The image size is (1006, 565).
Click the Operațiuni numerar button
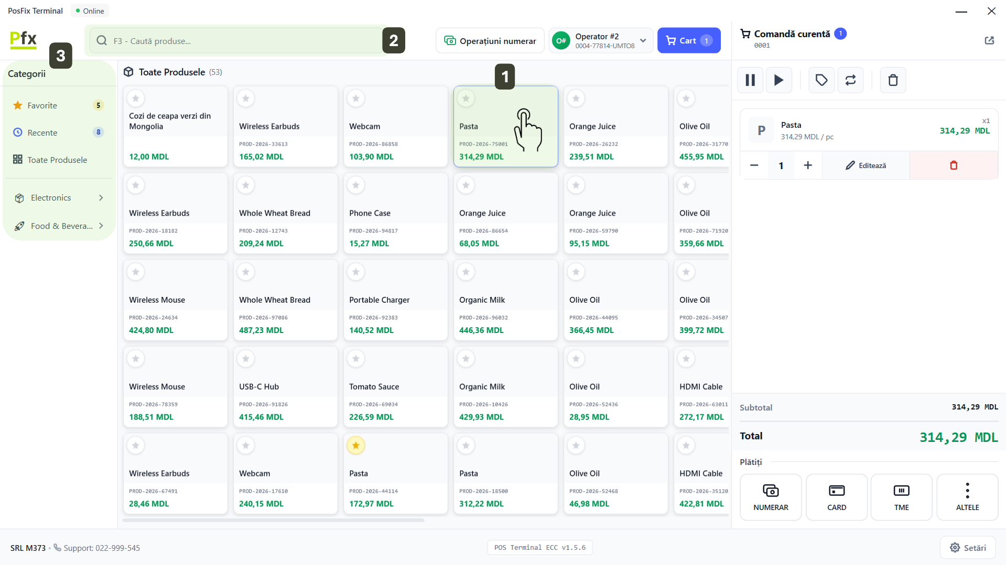[x=490, y=40]
